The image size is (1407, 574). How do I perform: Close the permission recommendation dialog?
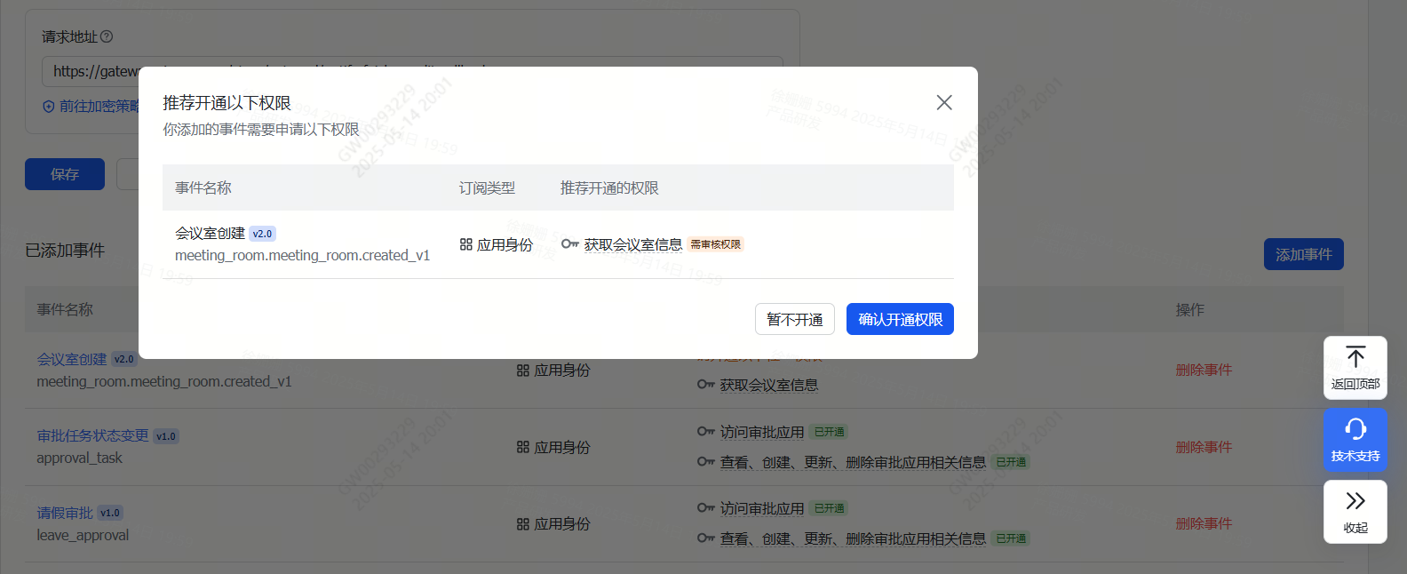[944, 102]
